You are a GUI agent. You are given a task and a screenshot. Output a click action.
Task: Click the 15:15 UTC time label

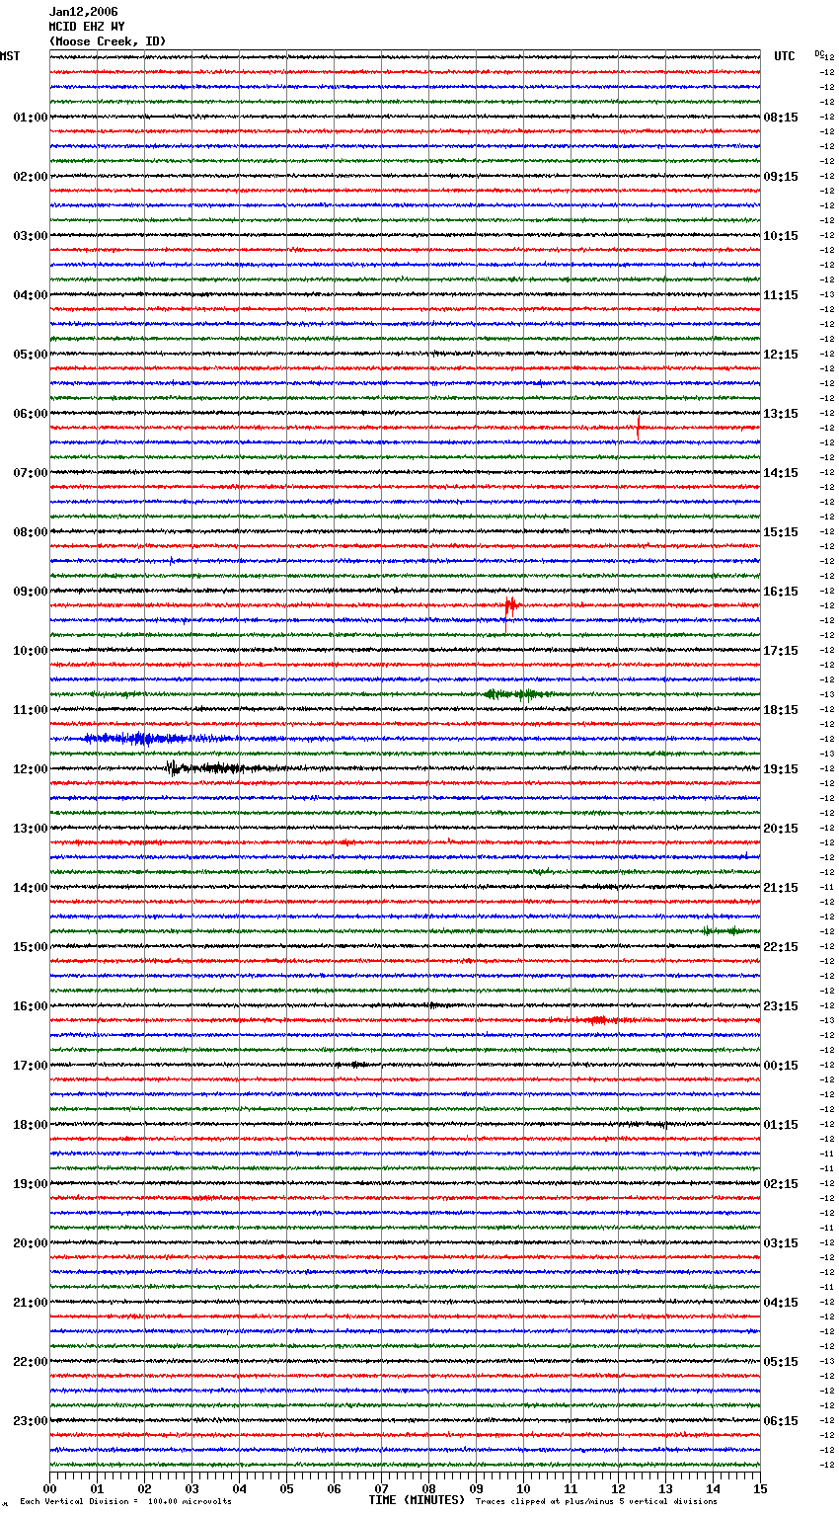tap(781, 532)
